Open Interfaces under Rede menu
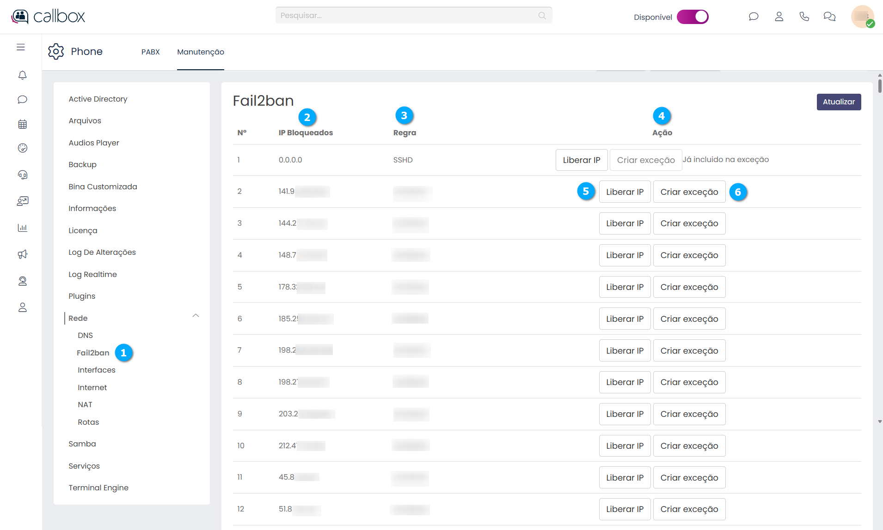883x530 pixels. pyautogui.click(x=96, y=370)
